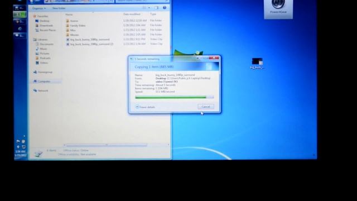Click the Explorer horizontal scrollbar

pos(107,145)
